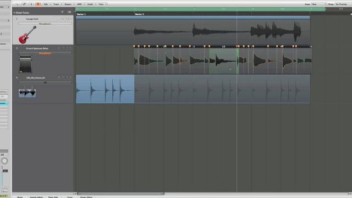The image size is (352, 198).
Task: Click the first flex marker on delay track
Action: [134, 46]
